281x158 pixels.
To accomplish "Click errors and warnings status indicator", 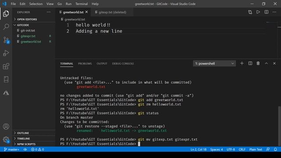I will pyautogui.click(x=37, y=149).
